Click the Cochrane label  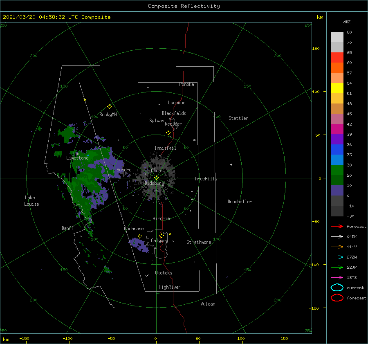coord(134,229)
